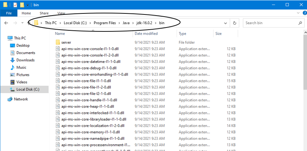Click the server folder icon

(x=58, y=42)
